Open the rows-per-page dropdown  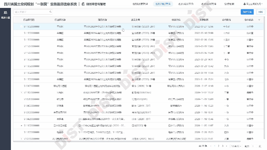[x=236, y=146]
